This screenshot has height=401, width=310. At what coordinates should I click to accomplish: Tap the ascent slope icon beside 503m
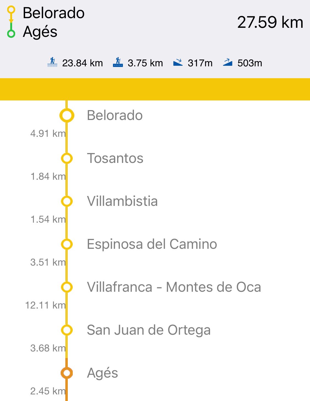(x=228, y=62)
